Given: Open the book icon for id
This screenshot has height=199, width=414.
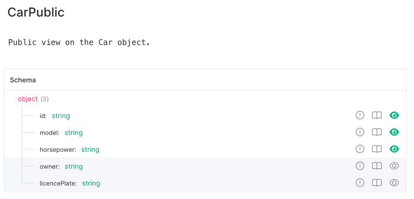Looking at the screenshot, I should [x=377, y=115].
